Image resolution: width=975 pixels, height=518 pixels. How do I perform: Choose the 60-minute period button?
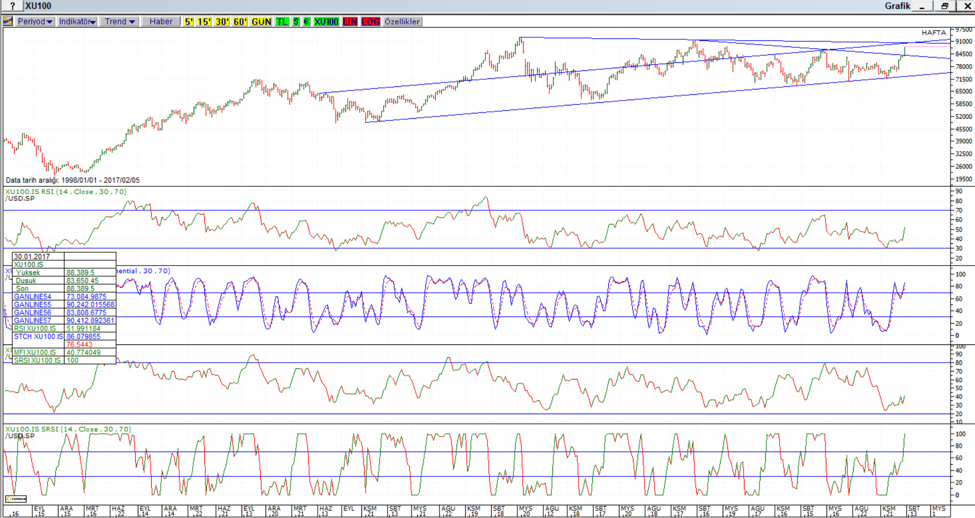240,22
